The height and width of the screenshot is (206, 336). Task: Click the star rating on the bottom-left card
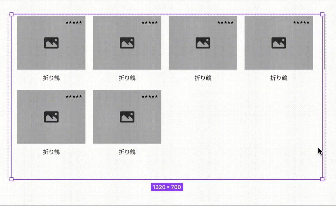pyautogui.click(x=74, y=96)
